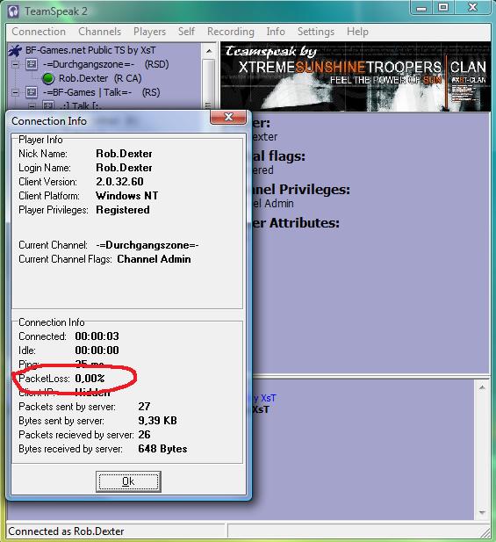Click the Durchgangszone channel icon
Screen dimensions: 496x542
(x=32, y=64)
